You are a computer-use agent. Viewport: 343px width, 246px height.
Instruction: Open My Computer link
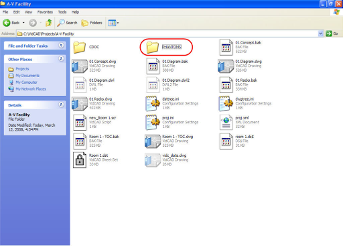tap(26, 82)
